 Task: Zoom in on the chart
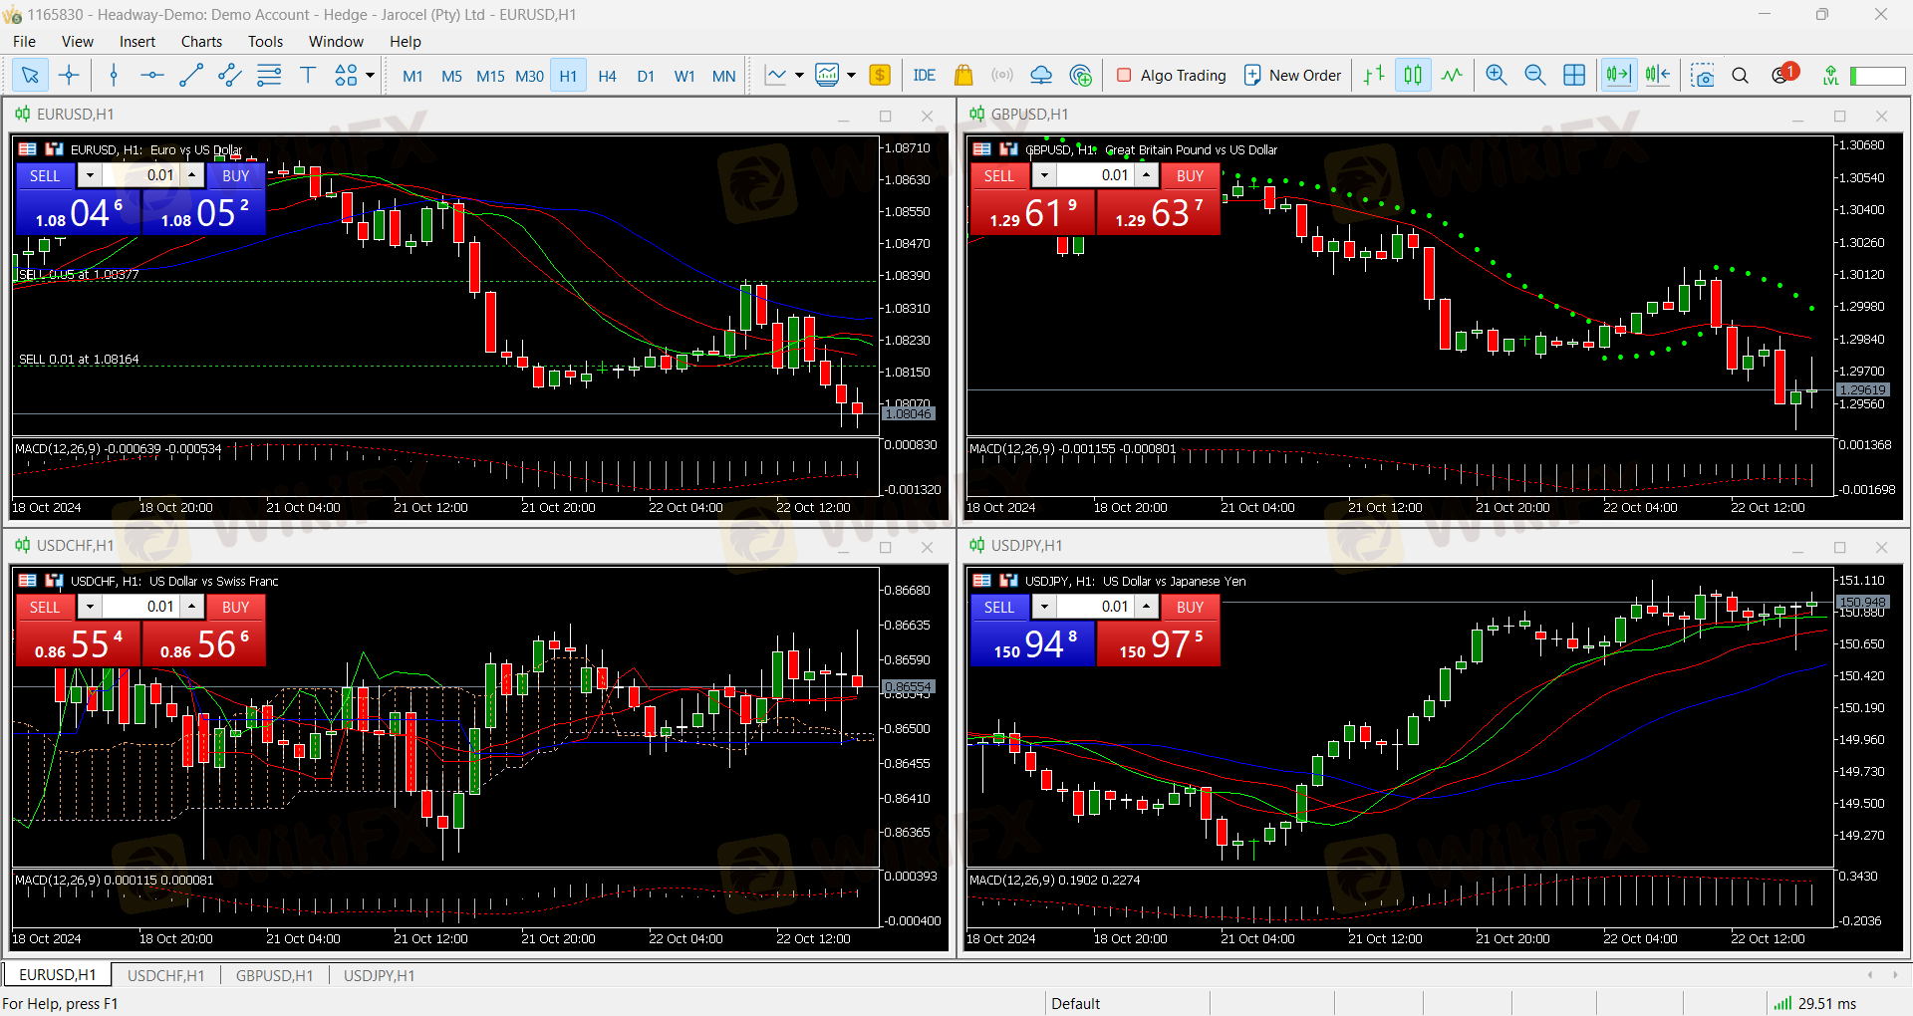coord(1497,75)
